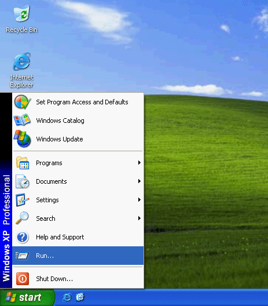Open Help and Support
The height and width of the screenshot is (306, 268).
[78, 237]
